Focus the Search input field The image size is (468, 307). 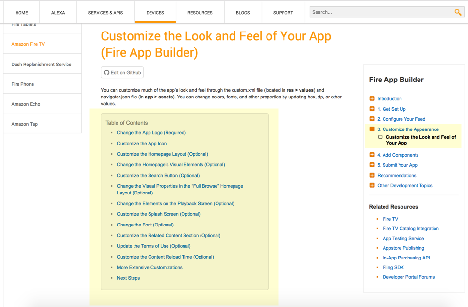[382, 12]
